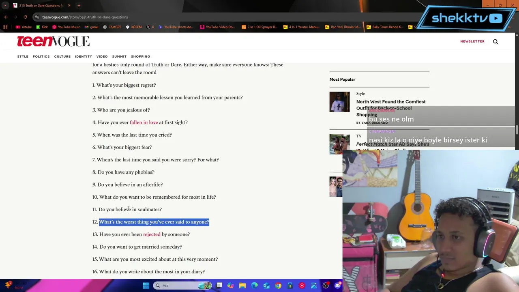Open the YouTube Video Do... bookmark
Viewport: 519px width, 292px height.
click(217, 27)
